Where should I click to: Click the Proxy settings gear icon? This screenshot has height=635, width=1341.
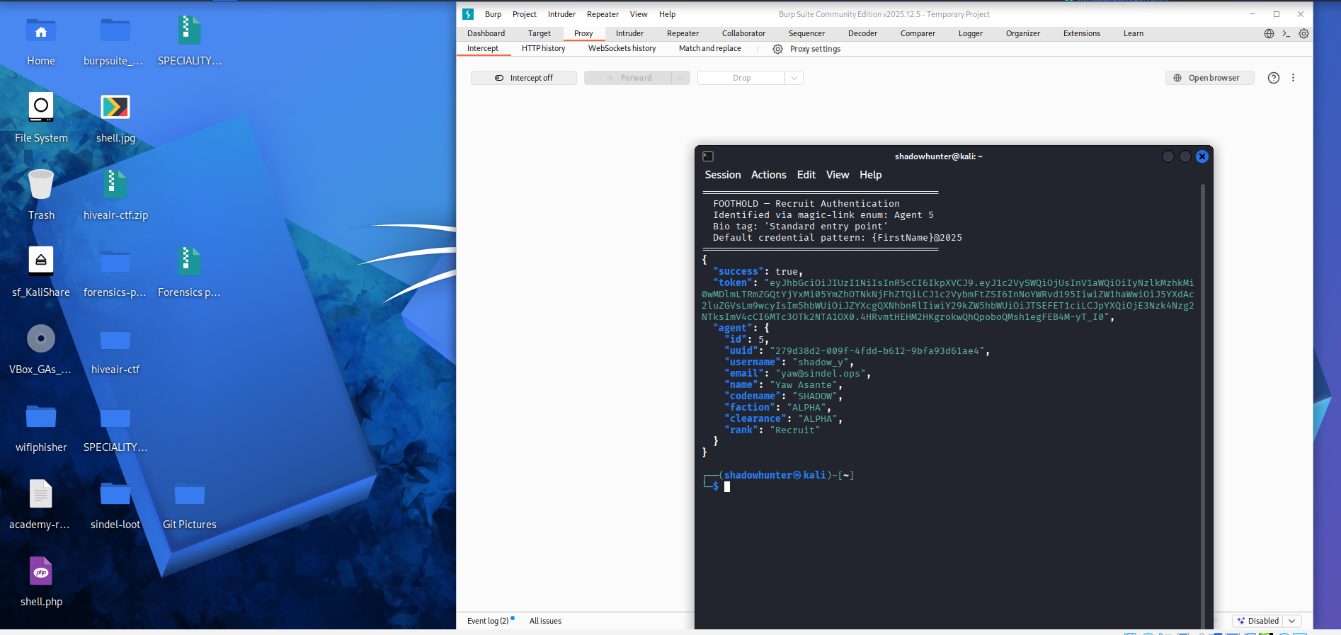[777, 49]
